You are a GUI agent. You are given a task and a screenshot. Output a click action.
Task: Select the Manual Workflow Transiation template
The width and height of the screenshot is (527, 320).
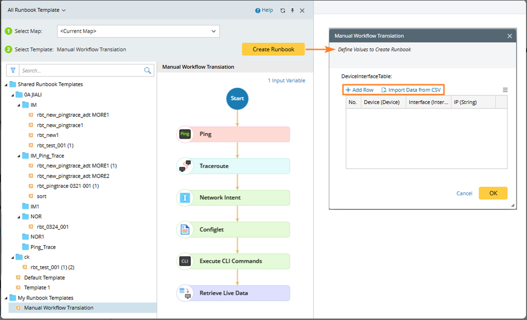point(58,308)
